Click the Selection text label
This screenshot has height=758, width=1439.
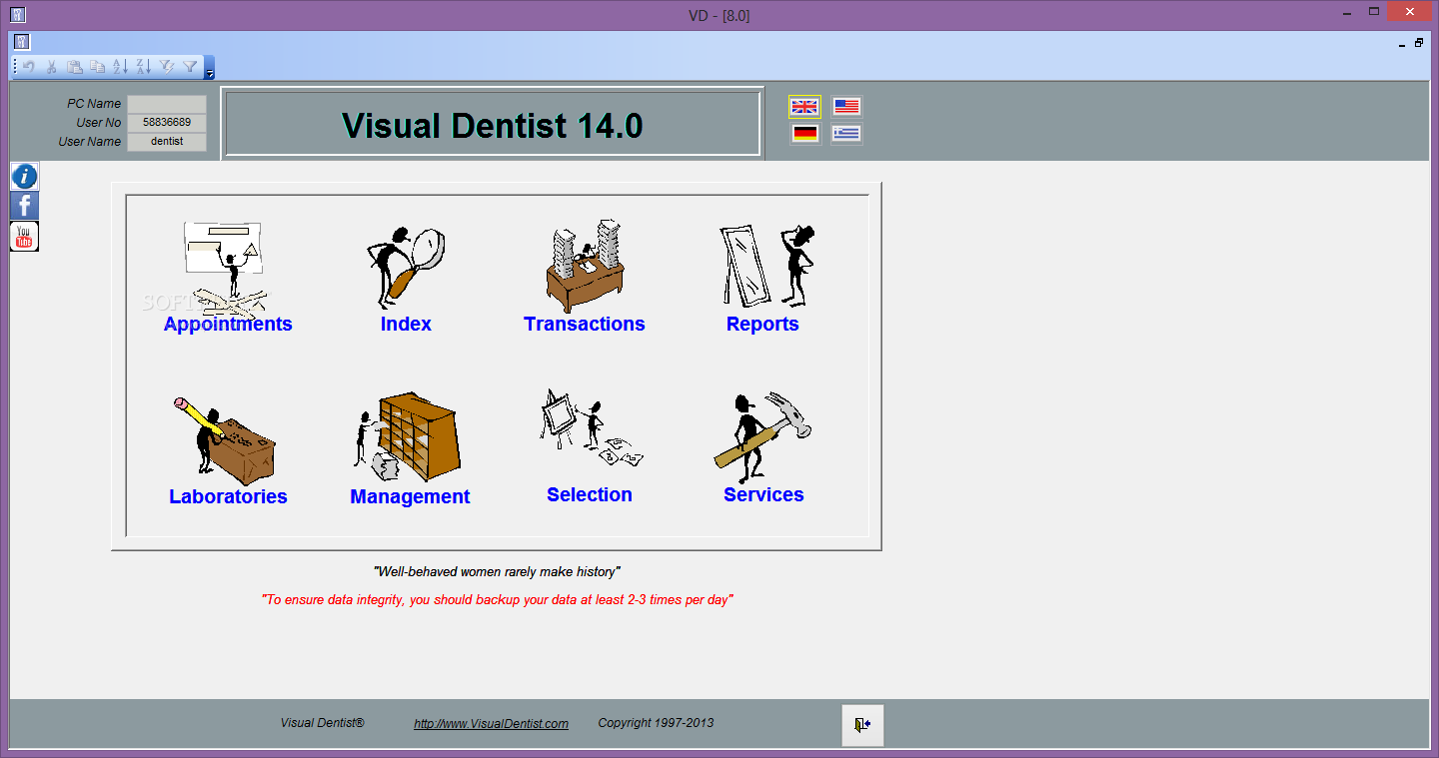(590, 494)
